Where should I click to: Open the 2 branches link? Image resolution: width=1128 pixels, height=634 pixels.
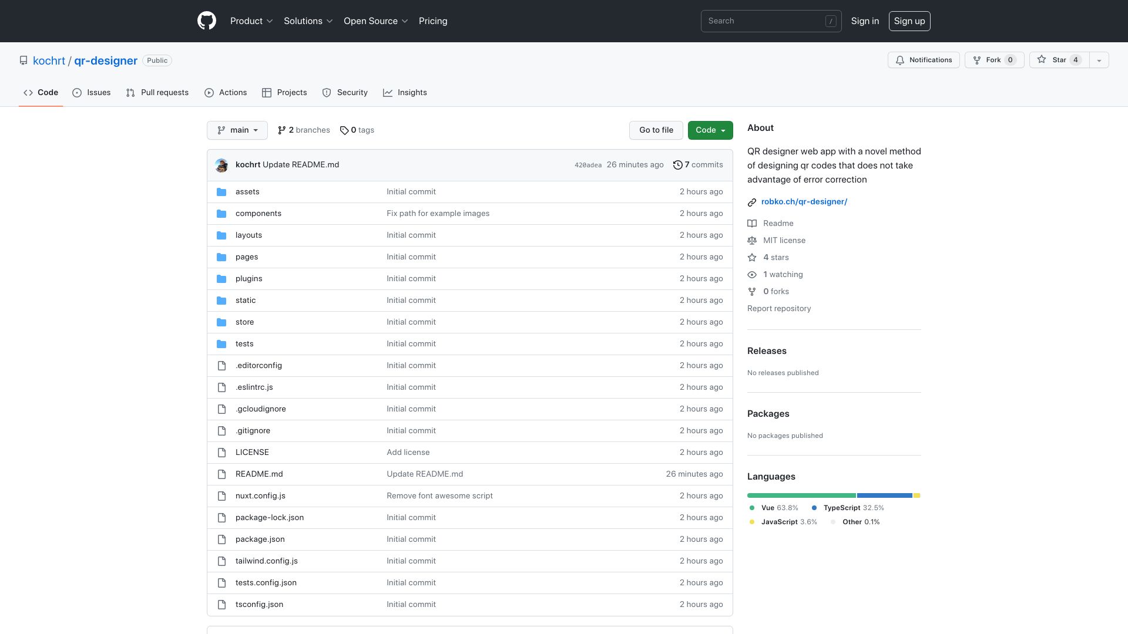[304, 130]
